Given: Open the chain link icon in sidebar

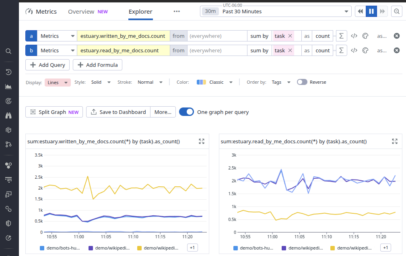Looking at the screenshot, I should [x=8, y=209].
